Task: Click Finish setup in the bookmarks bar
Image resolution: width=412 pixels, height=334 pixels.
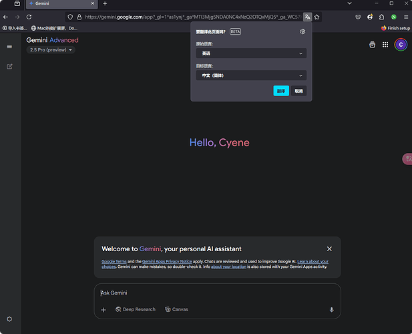Action: point(395,28)
